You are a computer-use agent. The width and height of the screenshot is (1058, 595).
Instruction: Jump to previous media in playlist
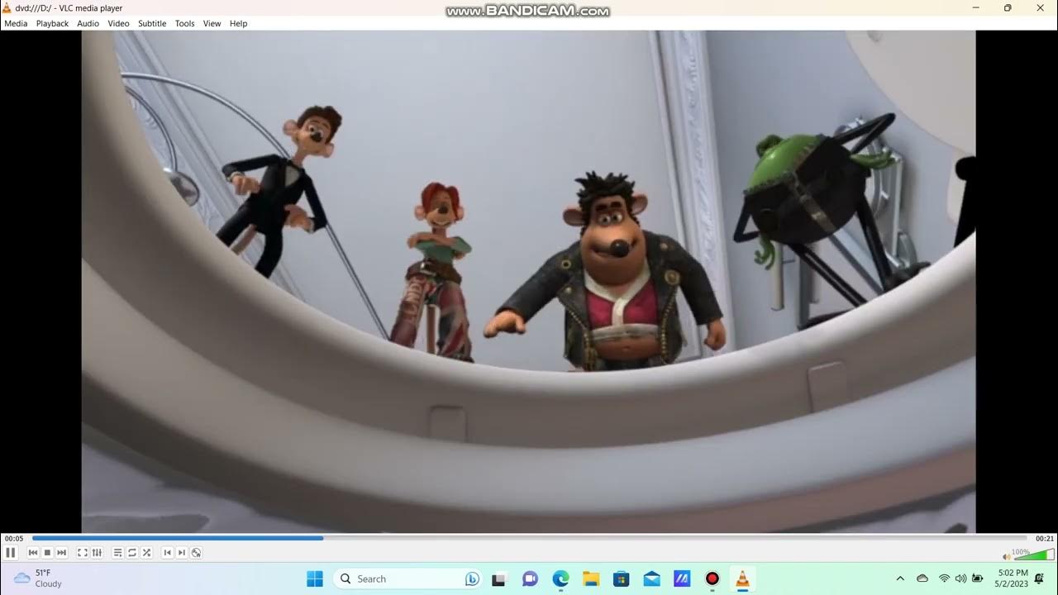pyautogui.click(x=33, y=553)
